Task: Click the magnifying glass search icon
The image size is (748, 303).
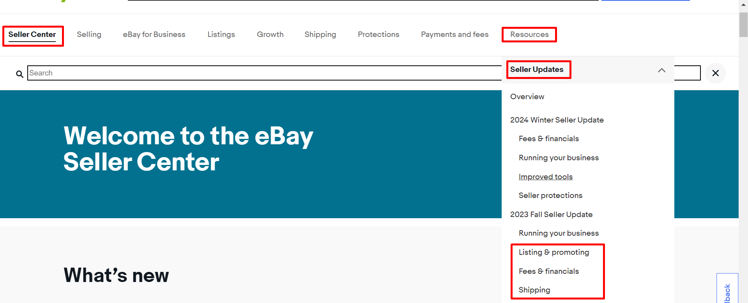Action: tap(19, 74)
